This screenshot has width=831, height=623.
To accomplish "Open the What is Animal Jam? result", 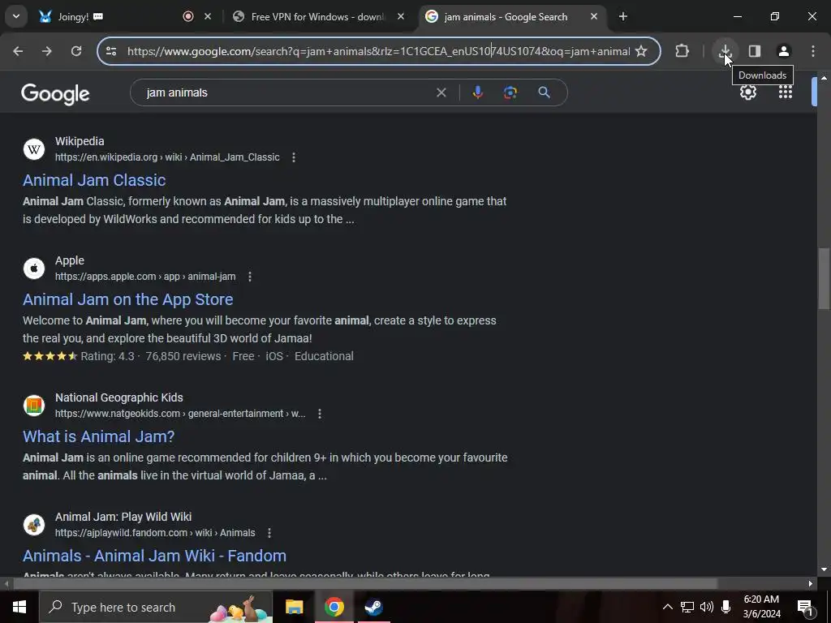I will 98,436.
